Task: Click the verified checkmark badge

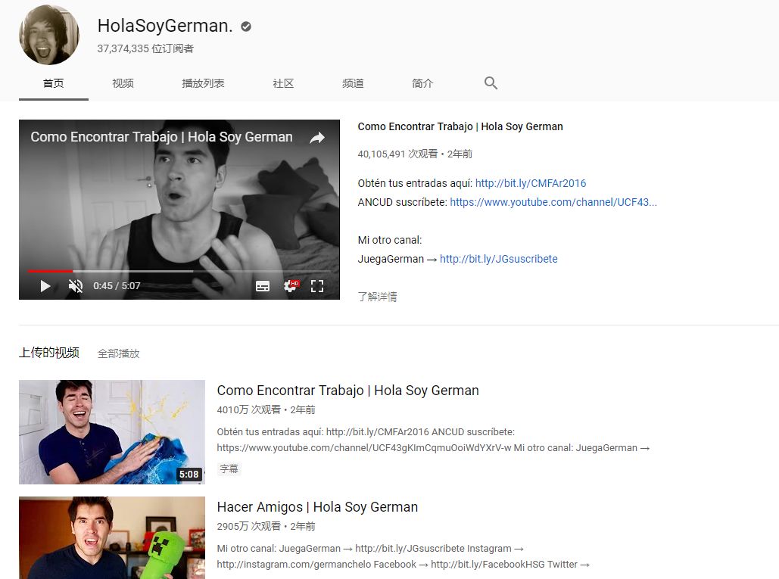Action: 246,26
